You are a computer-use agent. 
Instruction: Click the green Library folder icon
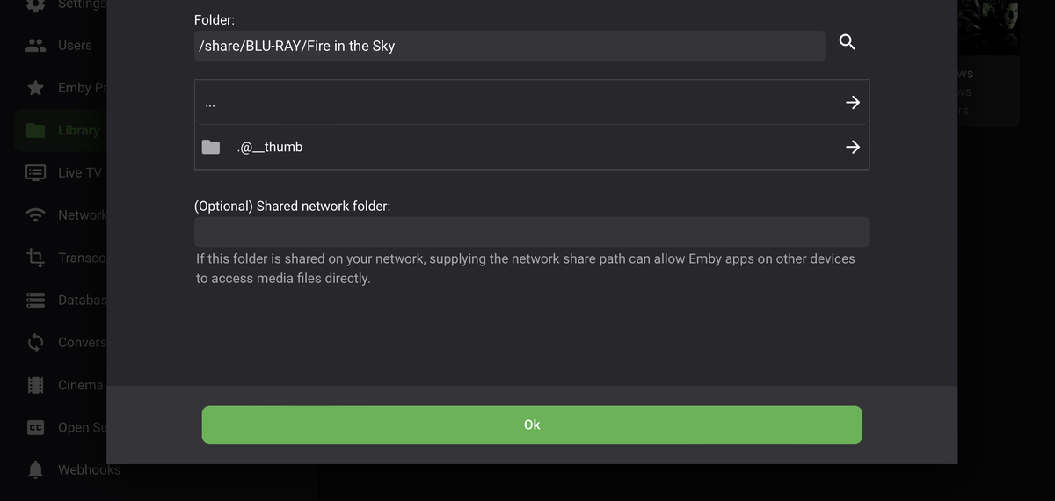point(36,130)
